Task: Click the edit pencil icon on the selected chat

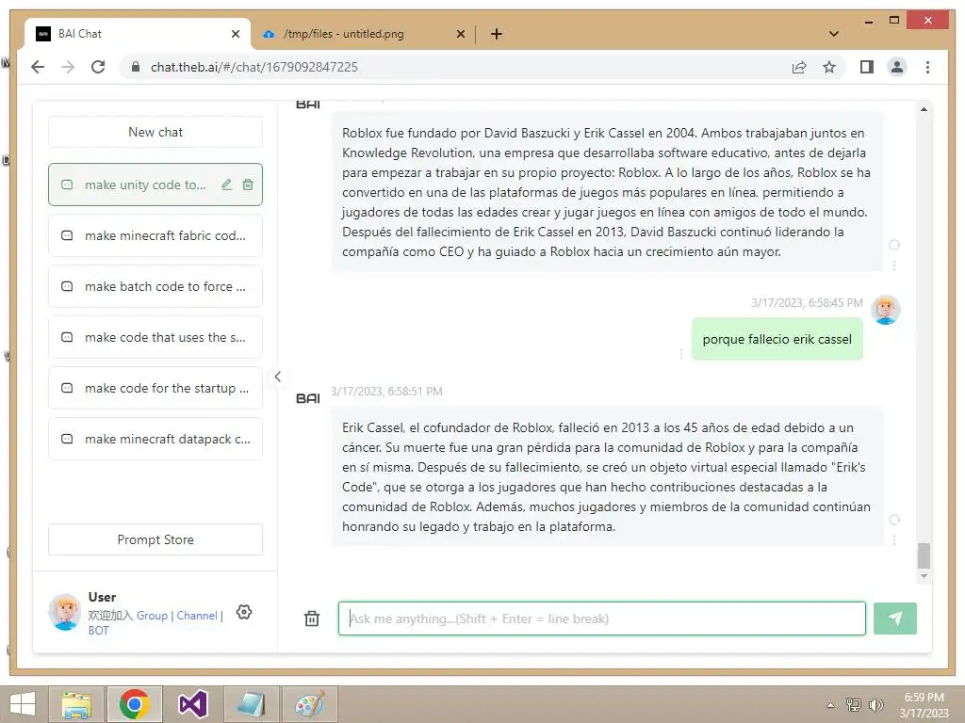Action: click(226, 185)
